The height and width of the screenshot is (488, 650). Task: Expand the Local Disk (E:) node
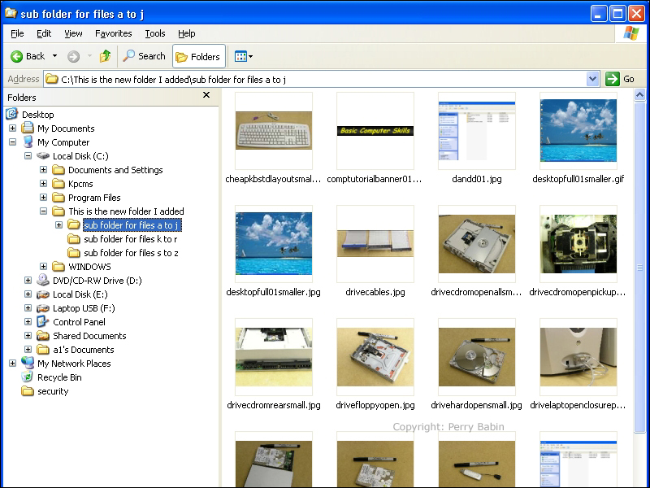point(28,294)
